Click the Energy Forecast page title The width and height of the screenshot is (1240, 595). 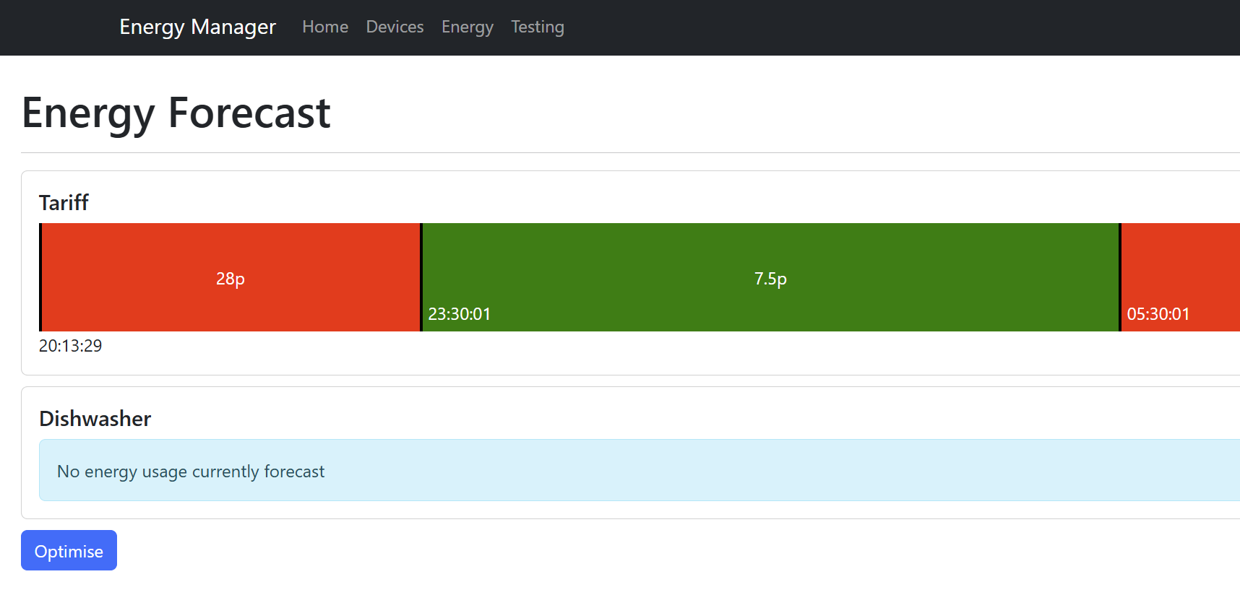coord(176,113)
